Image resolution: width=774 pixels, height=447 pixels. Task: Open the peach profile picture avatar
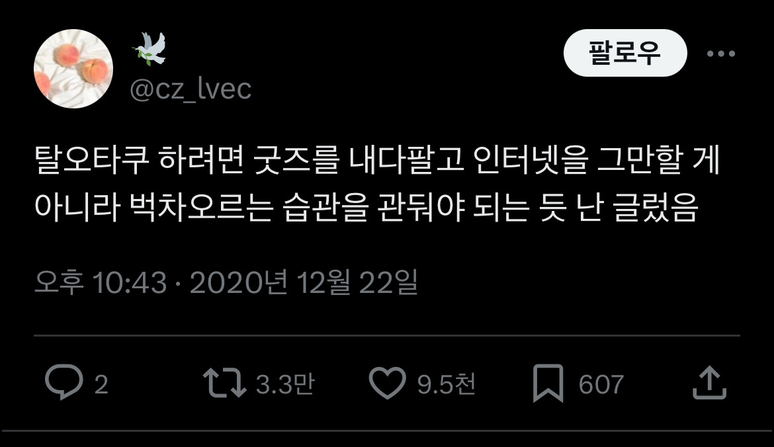coord(73,69)
